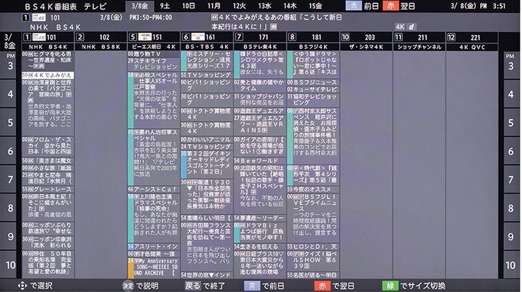This screenshot has height=292, width=522.
Task: Click the number 7 badge for channel 171
Action: (x=239, y=37)
